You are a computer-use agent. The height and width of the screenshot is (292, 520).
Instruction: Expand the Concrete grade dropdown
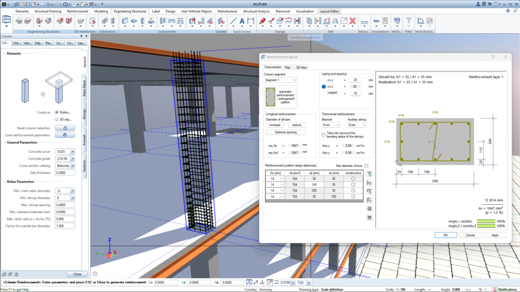[72, 159]
